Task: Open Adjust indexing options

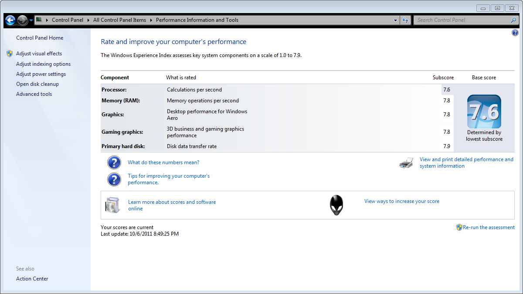Action: (43, 64)
